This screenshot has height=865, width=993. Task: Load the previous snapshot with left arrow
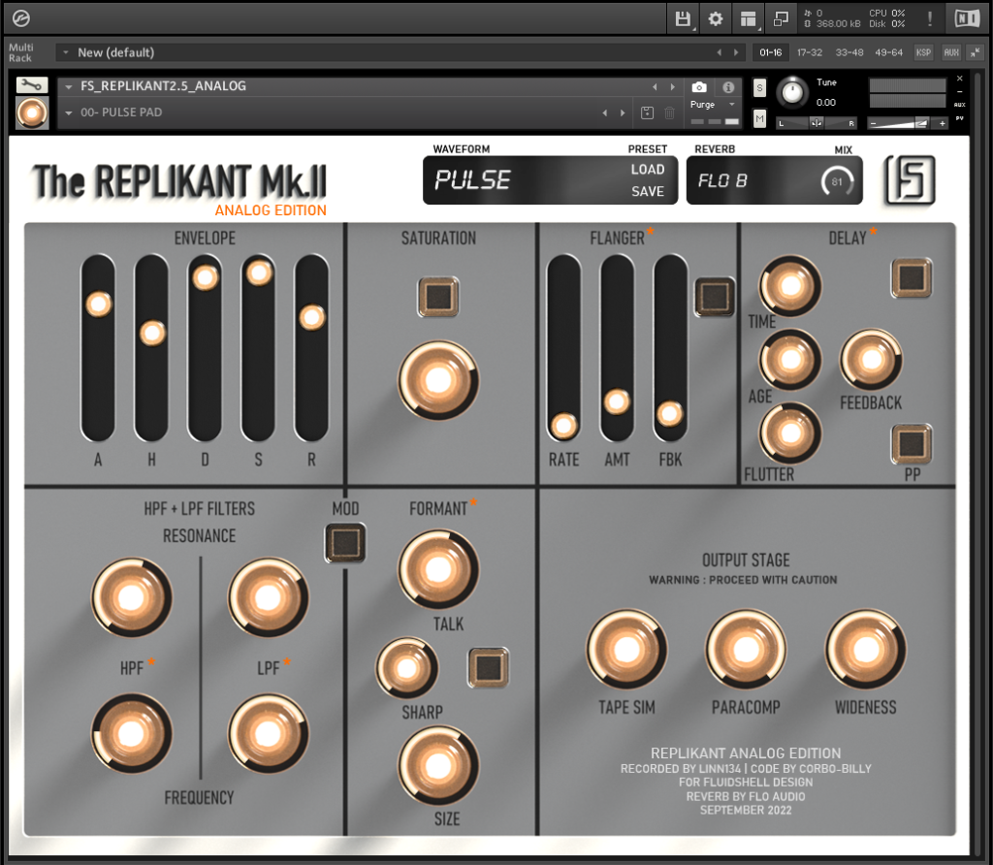pos(605,112)
